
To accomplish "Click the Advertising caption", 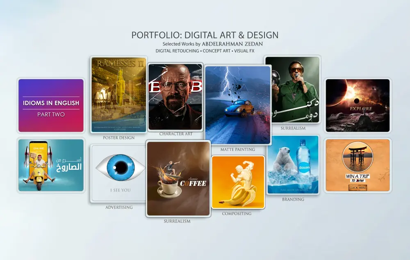I will coord(119,207).
